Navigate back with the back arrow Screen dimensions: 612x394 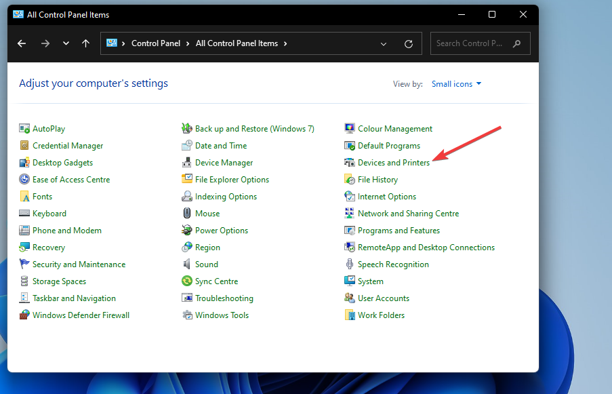[x=21, y=43]
